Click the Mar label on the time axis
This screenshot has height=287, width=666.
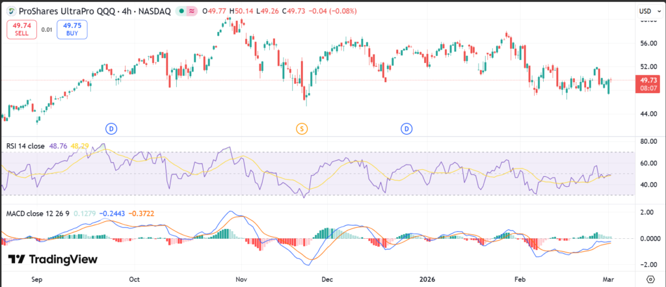tap(608, 279)
